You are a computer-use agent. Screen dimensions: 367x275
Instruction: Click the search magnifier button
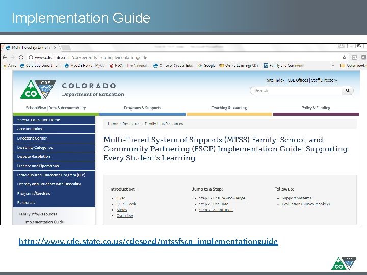point(348,91)
